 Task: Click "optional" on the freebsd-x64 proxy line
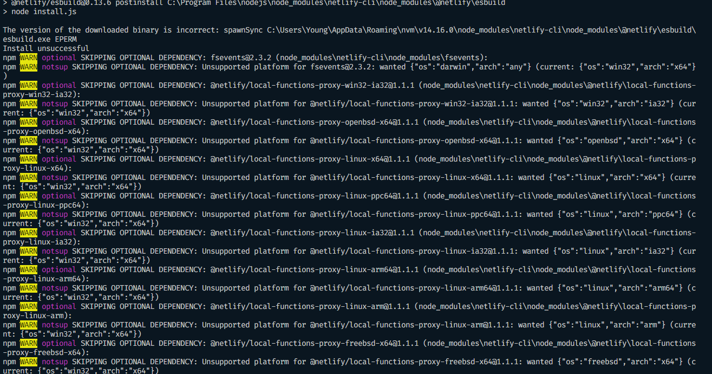(59, 343)
